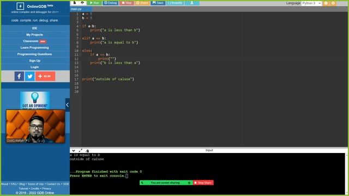The width and height of the screenshot is (349, 196).
Task: Toggle fold arrow on line 4 if statement
Action: (x=80, y=26)
